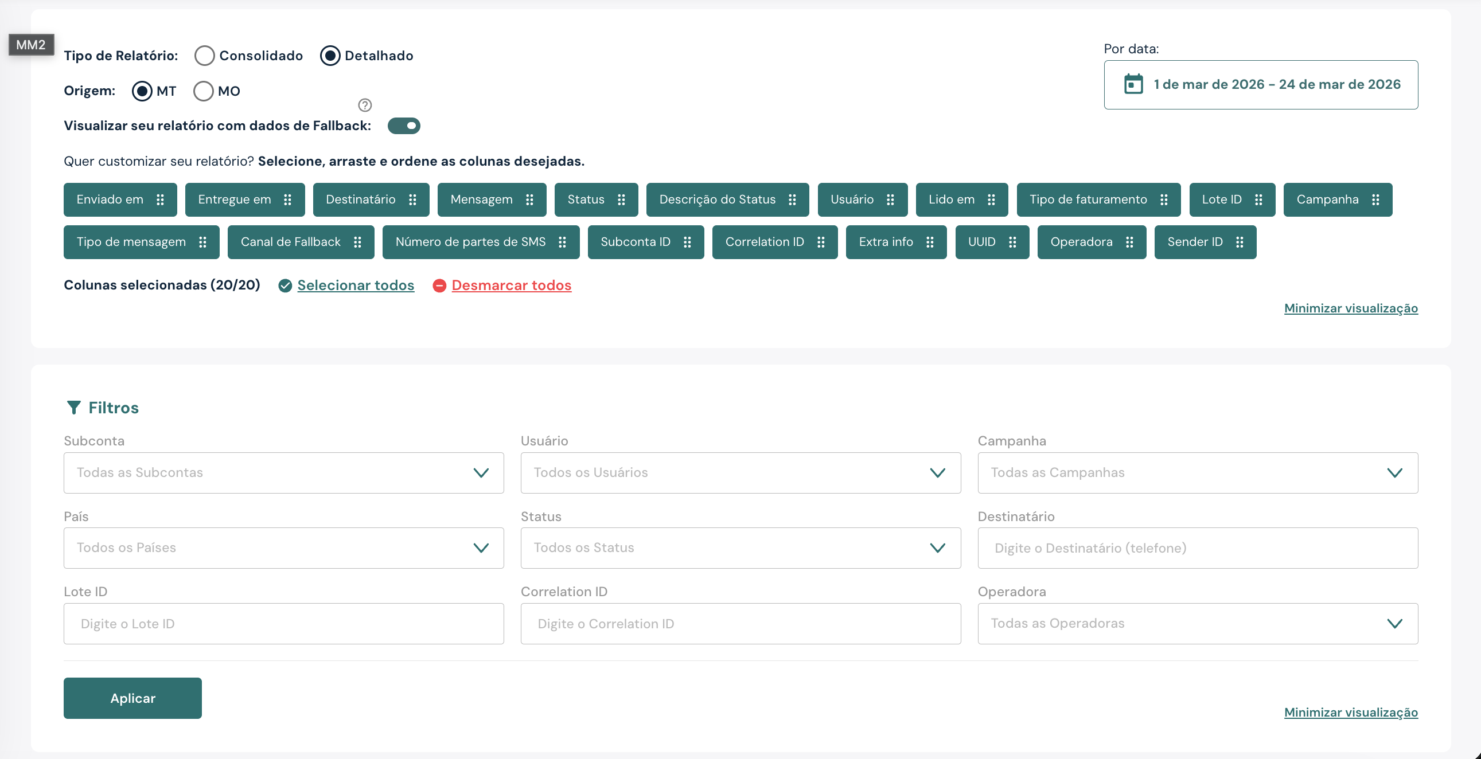The height and width of the screenshot is (759, 1481).
Task: Click drag handle on Campanha chip
Action: point(1375,199)
